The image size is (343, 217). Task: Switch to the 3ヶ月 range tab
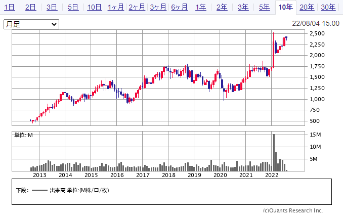[x=158, y=8]
